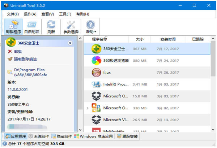Collapse the 360安全卫士 details panel chevron
This screenshot has height=148, width=217.
click(70, 43)
